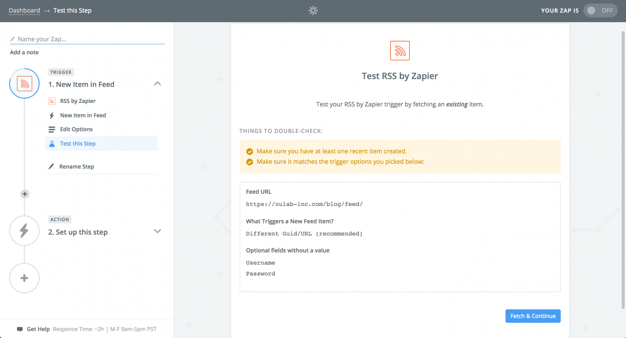Click the check icon beside trigger options reminder
626x338 pixels.
[250, 162]
